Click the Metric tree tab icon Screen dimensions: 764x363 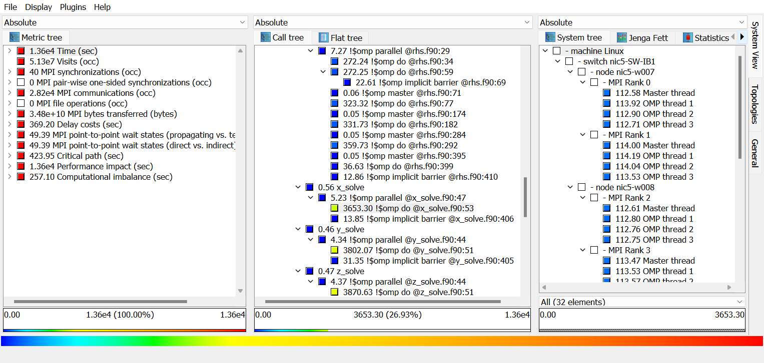coord(14,37)
